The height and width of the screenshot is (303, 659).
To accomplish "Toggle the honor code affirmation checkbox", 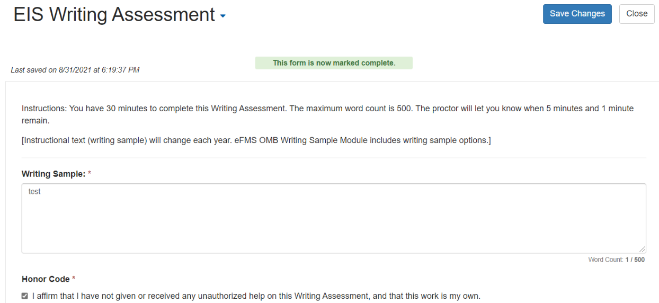I will point(24,296).
